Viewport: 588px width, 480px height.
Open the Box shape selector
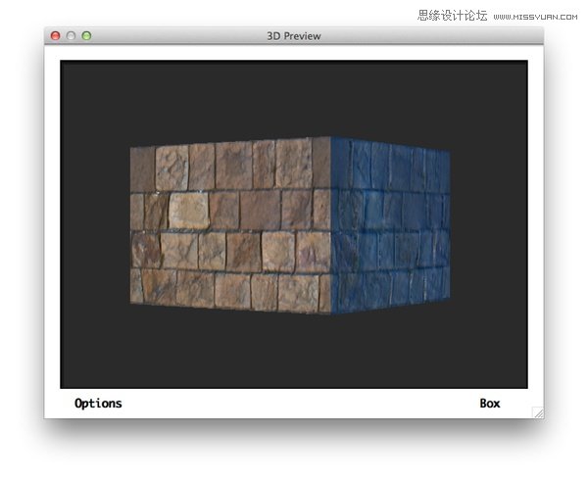490,404
